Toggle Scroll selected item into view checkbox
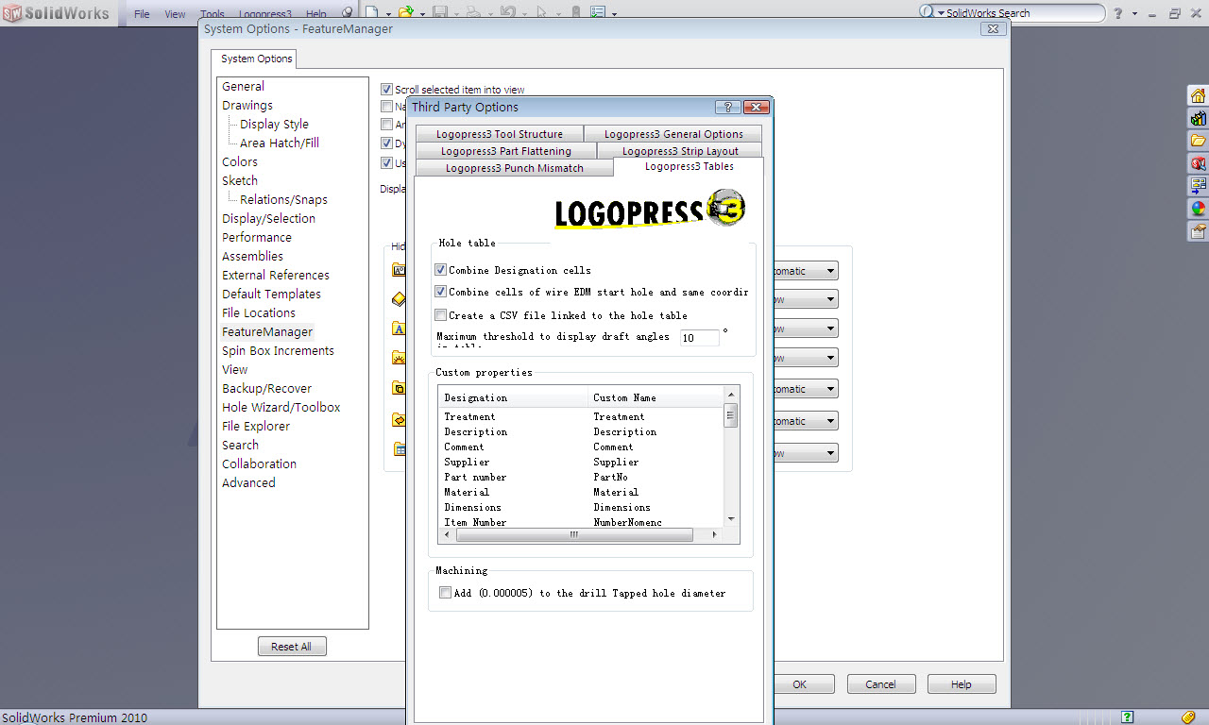 [x=386, y=89]
